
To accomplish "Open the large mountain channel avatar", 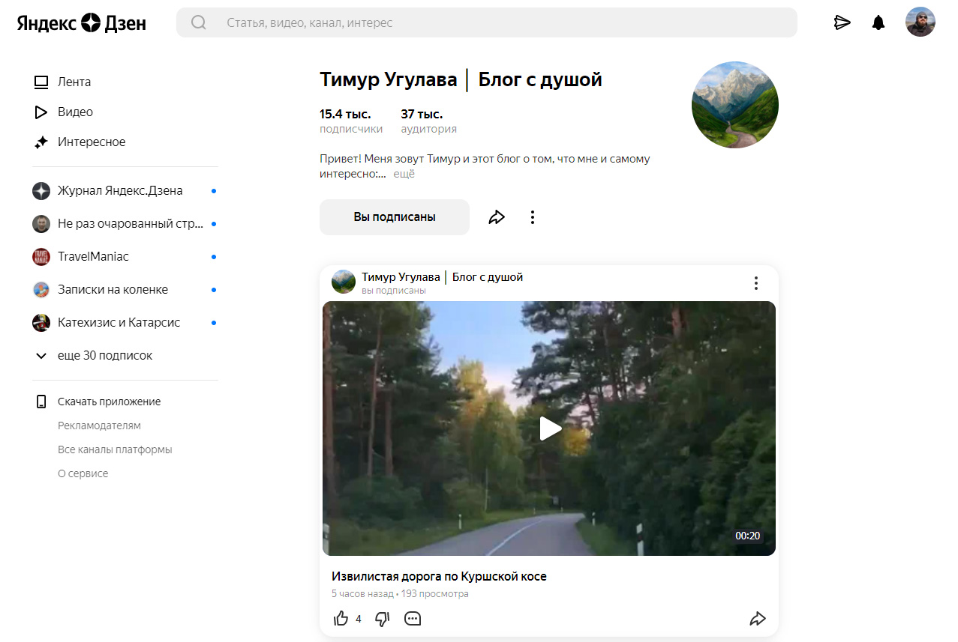I will (x=735, y=105).
